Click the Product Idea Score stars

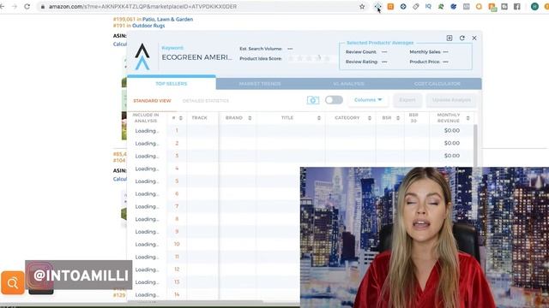point(309,58)
